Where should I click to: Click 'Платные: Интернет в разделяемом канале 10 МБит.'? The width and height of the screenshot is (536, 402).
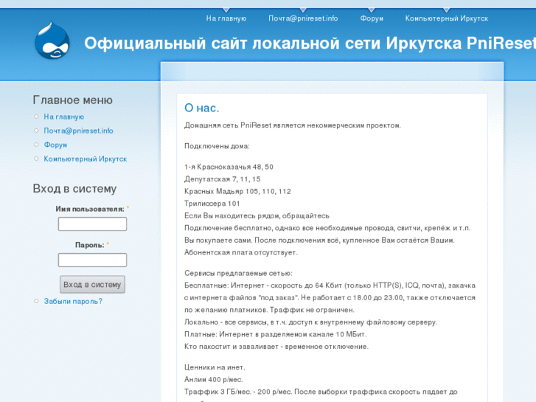click(275, 334)
